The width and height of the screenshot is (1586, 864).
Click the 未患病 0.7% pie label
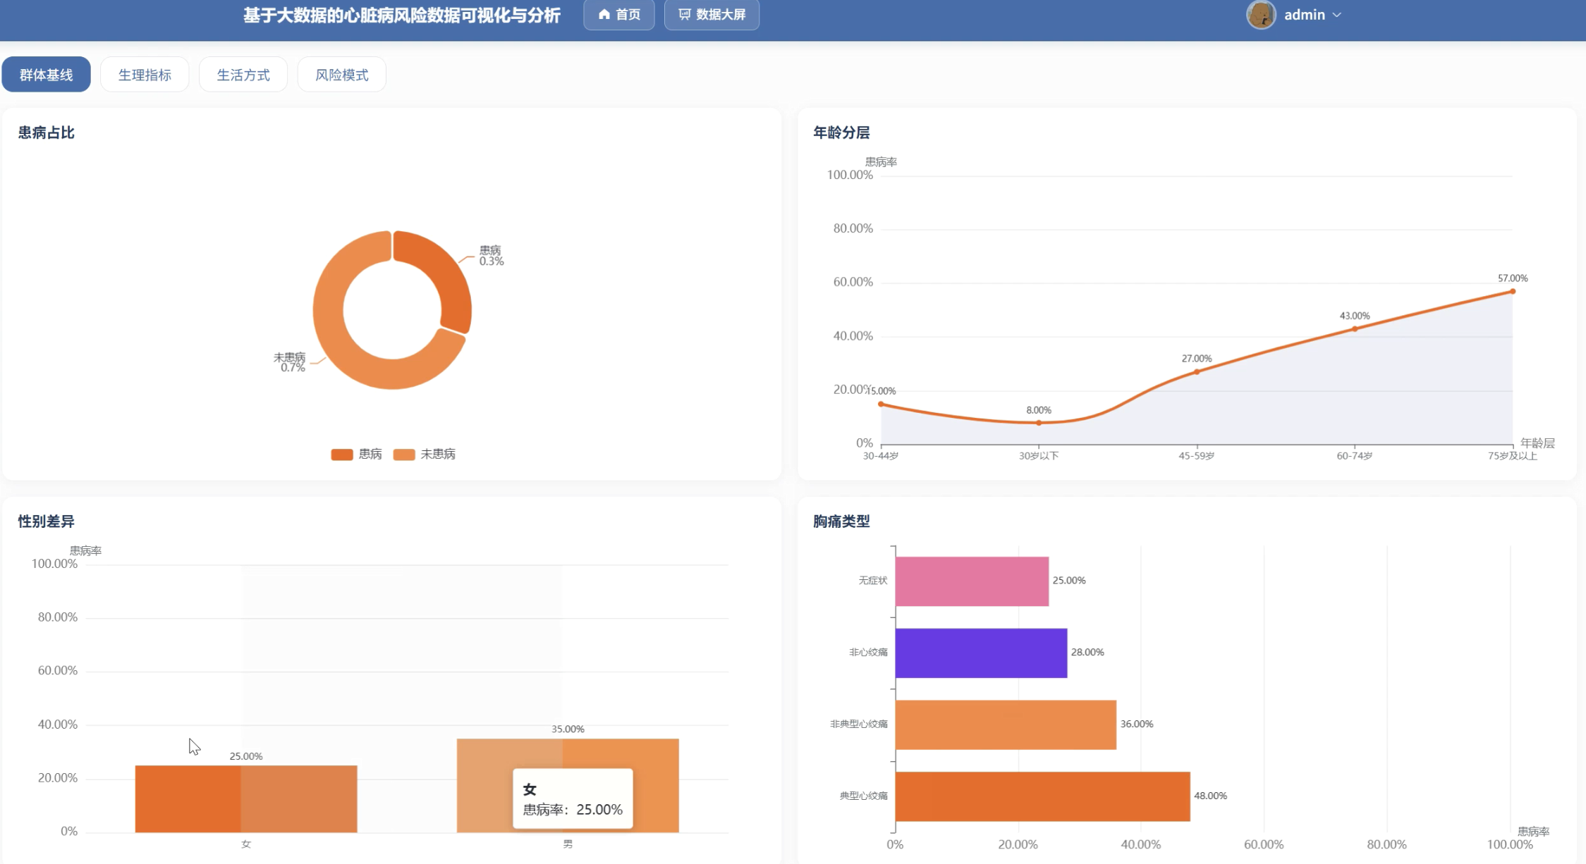(290, 362)
